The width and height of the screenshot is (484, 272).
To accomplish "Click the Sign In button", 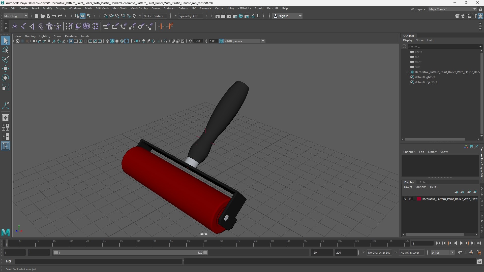I will pyautogui.click(x=287, y=16).
